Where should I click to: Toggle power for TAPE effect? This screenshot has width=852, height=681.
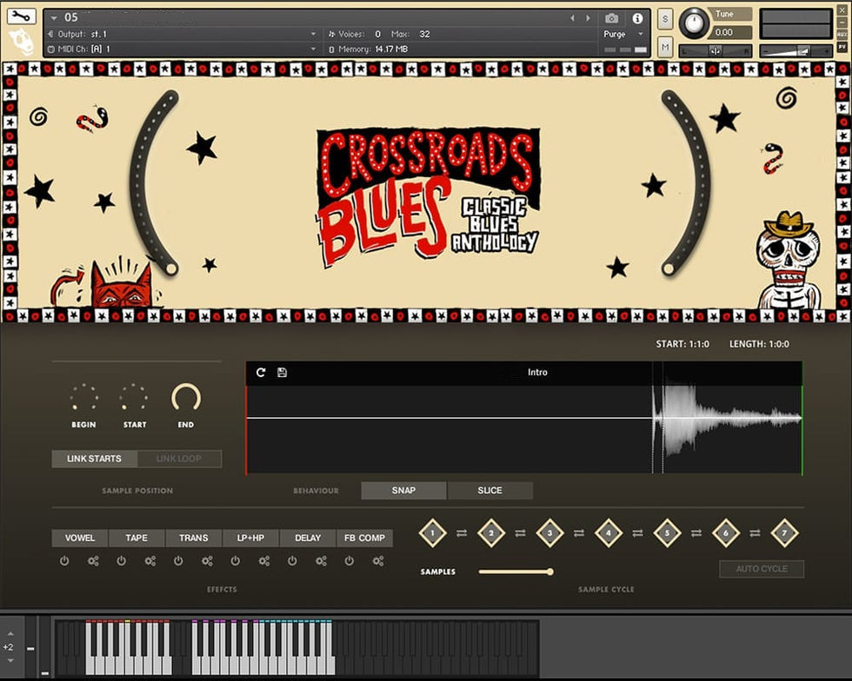pos(121,561)
